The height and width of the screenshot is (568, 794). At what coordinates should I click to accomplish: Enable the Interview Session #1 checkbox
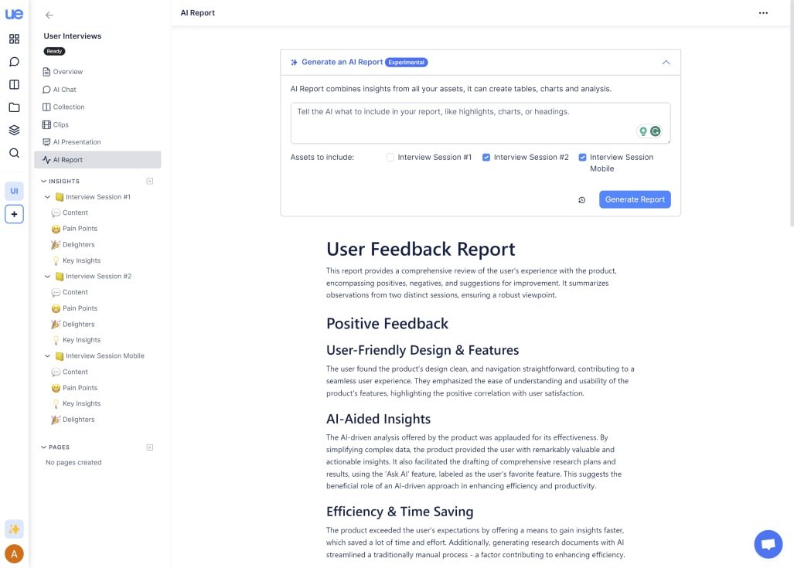tap(390, 158)
